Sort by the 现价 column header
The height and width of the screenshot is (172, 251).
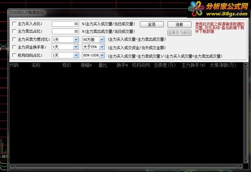pos(66,65)
